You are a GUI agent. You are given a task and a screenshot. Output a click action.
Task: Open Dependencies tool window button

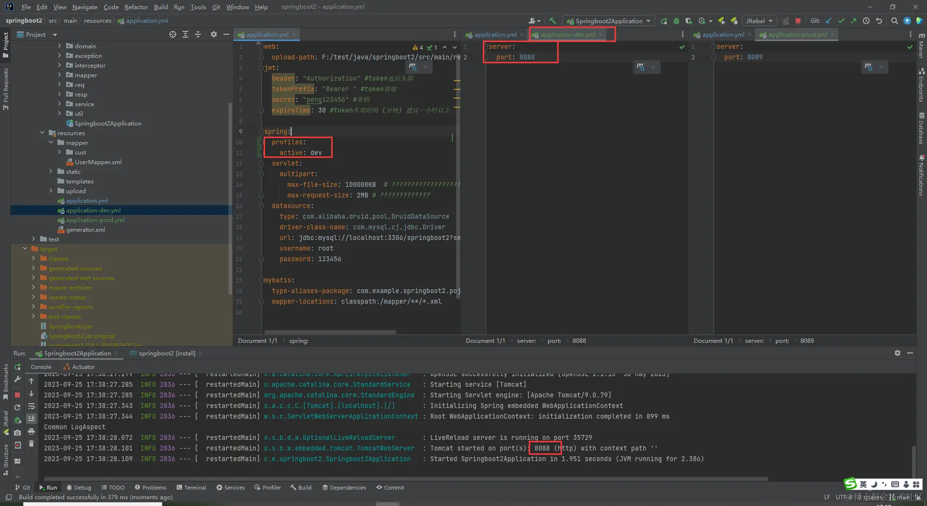click(x=344, y=488)
